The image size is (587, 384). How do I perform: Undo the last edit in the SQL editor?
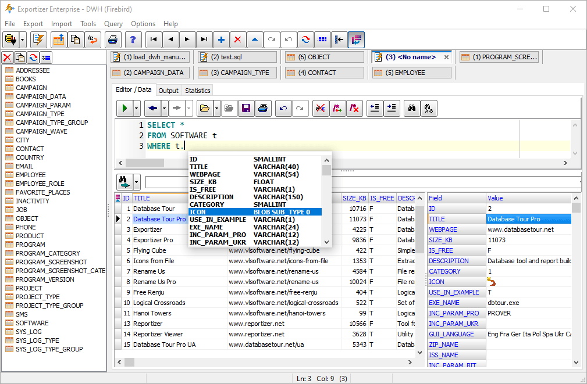pyautogui.click(x=283, y=109)
